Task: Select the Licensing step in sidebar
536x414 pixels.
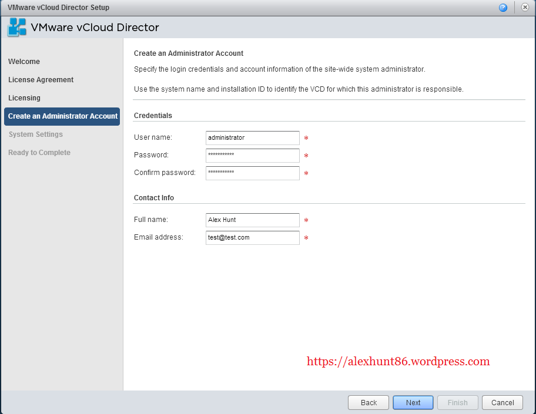Action: point(24,98)
